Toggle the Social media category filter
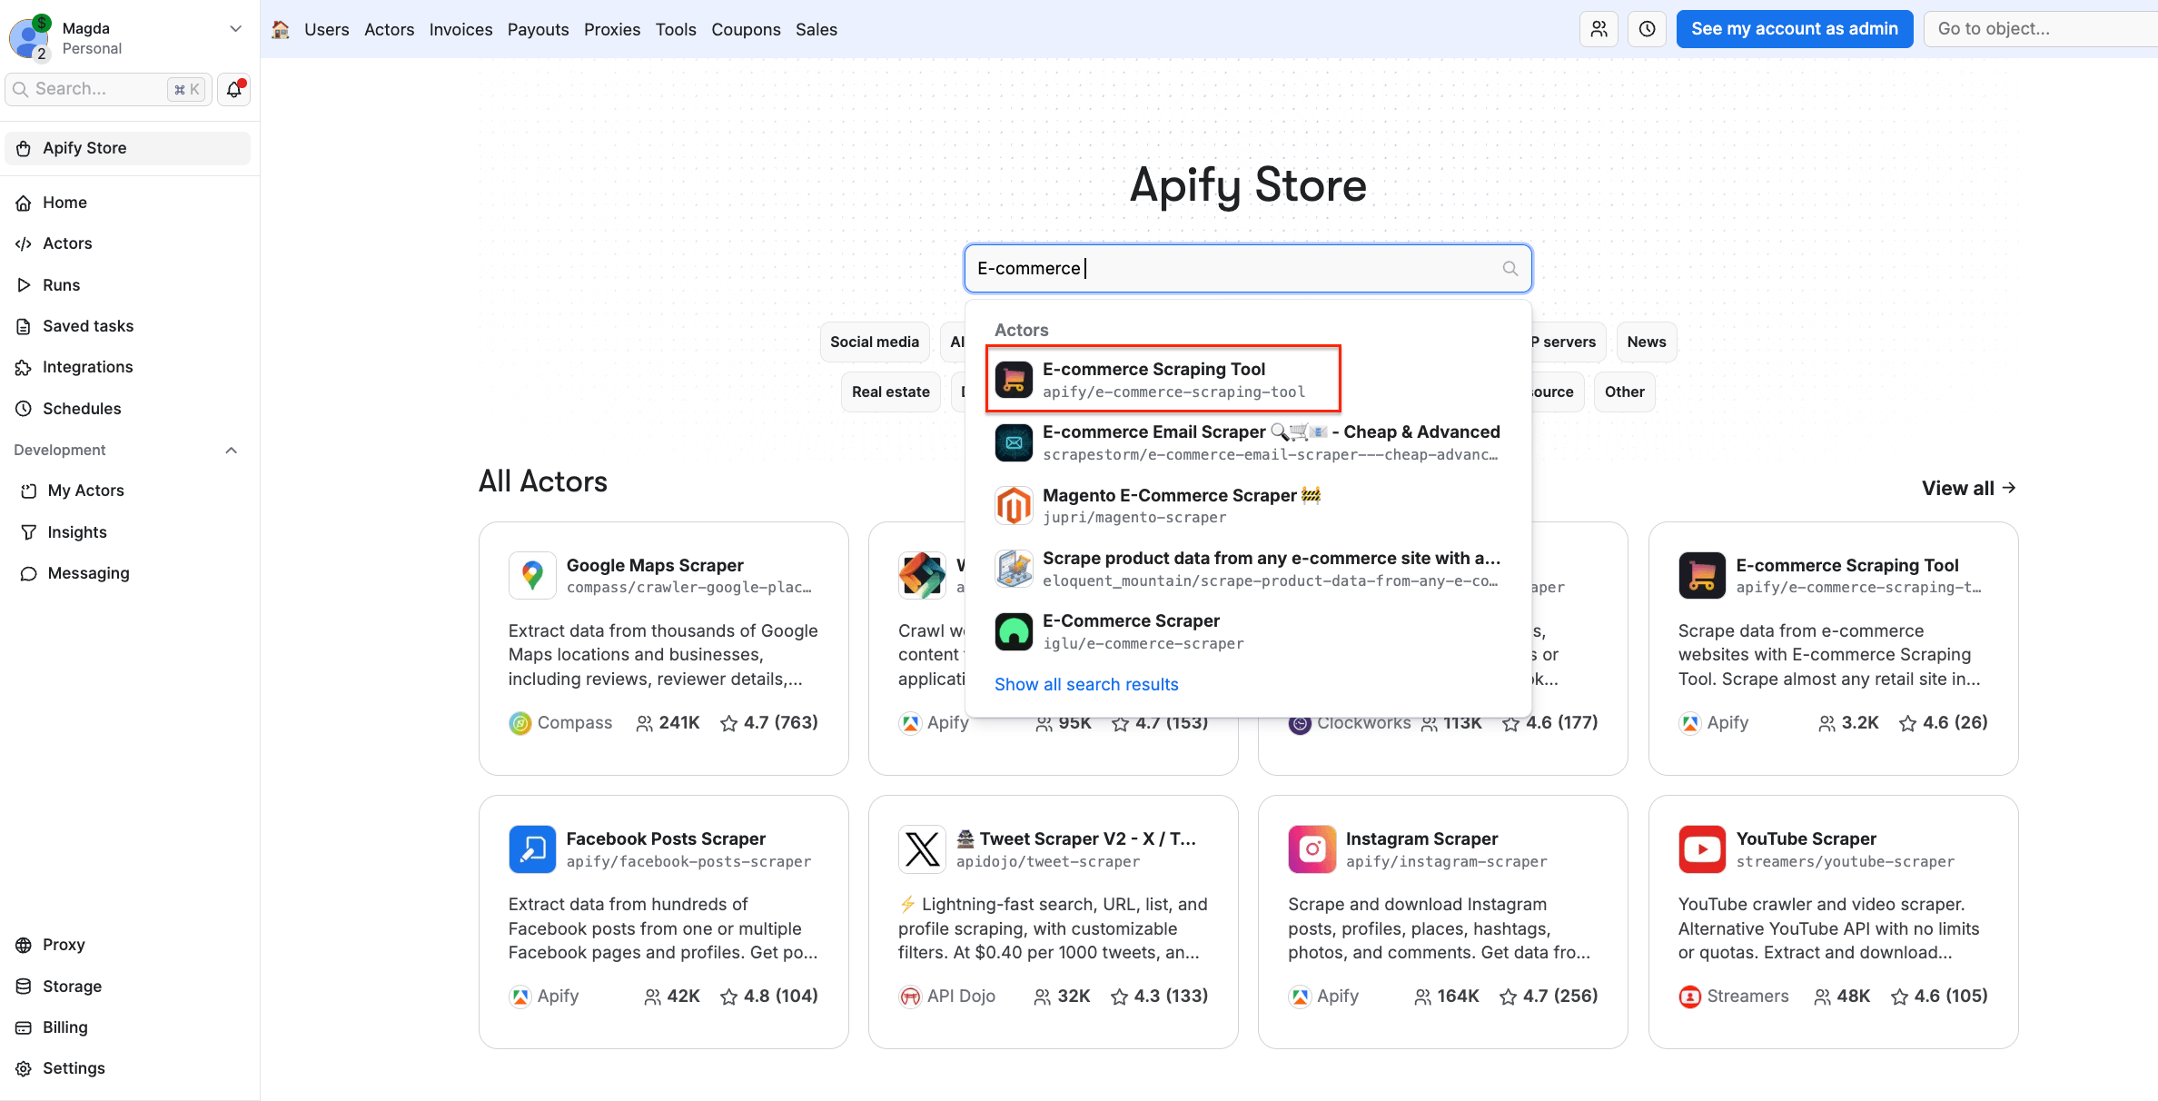Viewport: 2158px width, 1101px height. (874, 342)
